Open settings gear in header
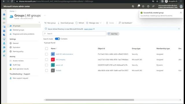This screenshot has height=104, width=185. (143, 6)
